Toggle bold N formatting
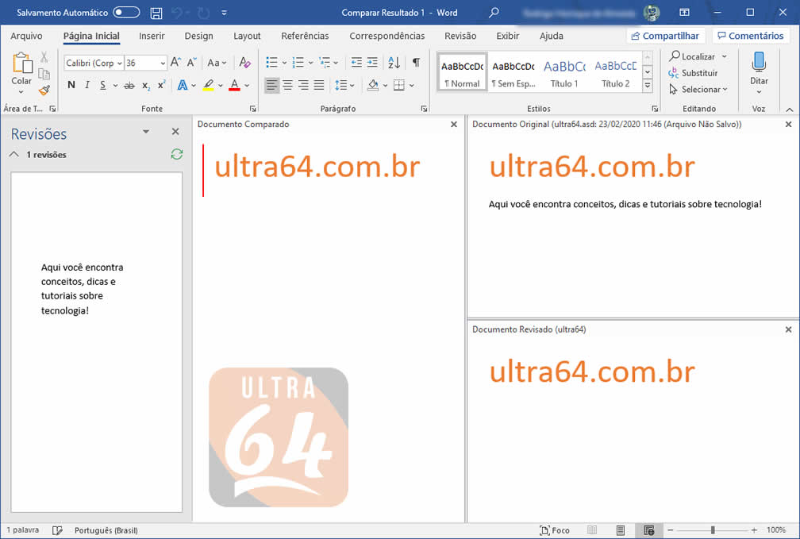The width and height of the screenshot is (800, 539). [71, 85]
